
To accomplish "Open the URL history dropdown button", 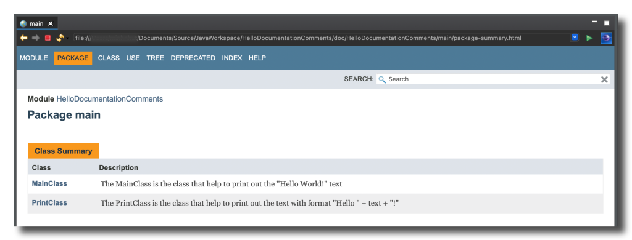I will pos(575,38).
